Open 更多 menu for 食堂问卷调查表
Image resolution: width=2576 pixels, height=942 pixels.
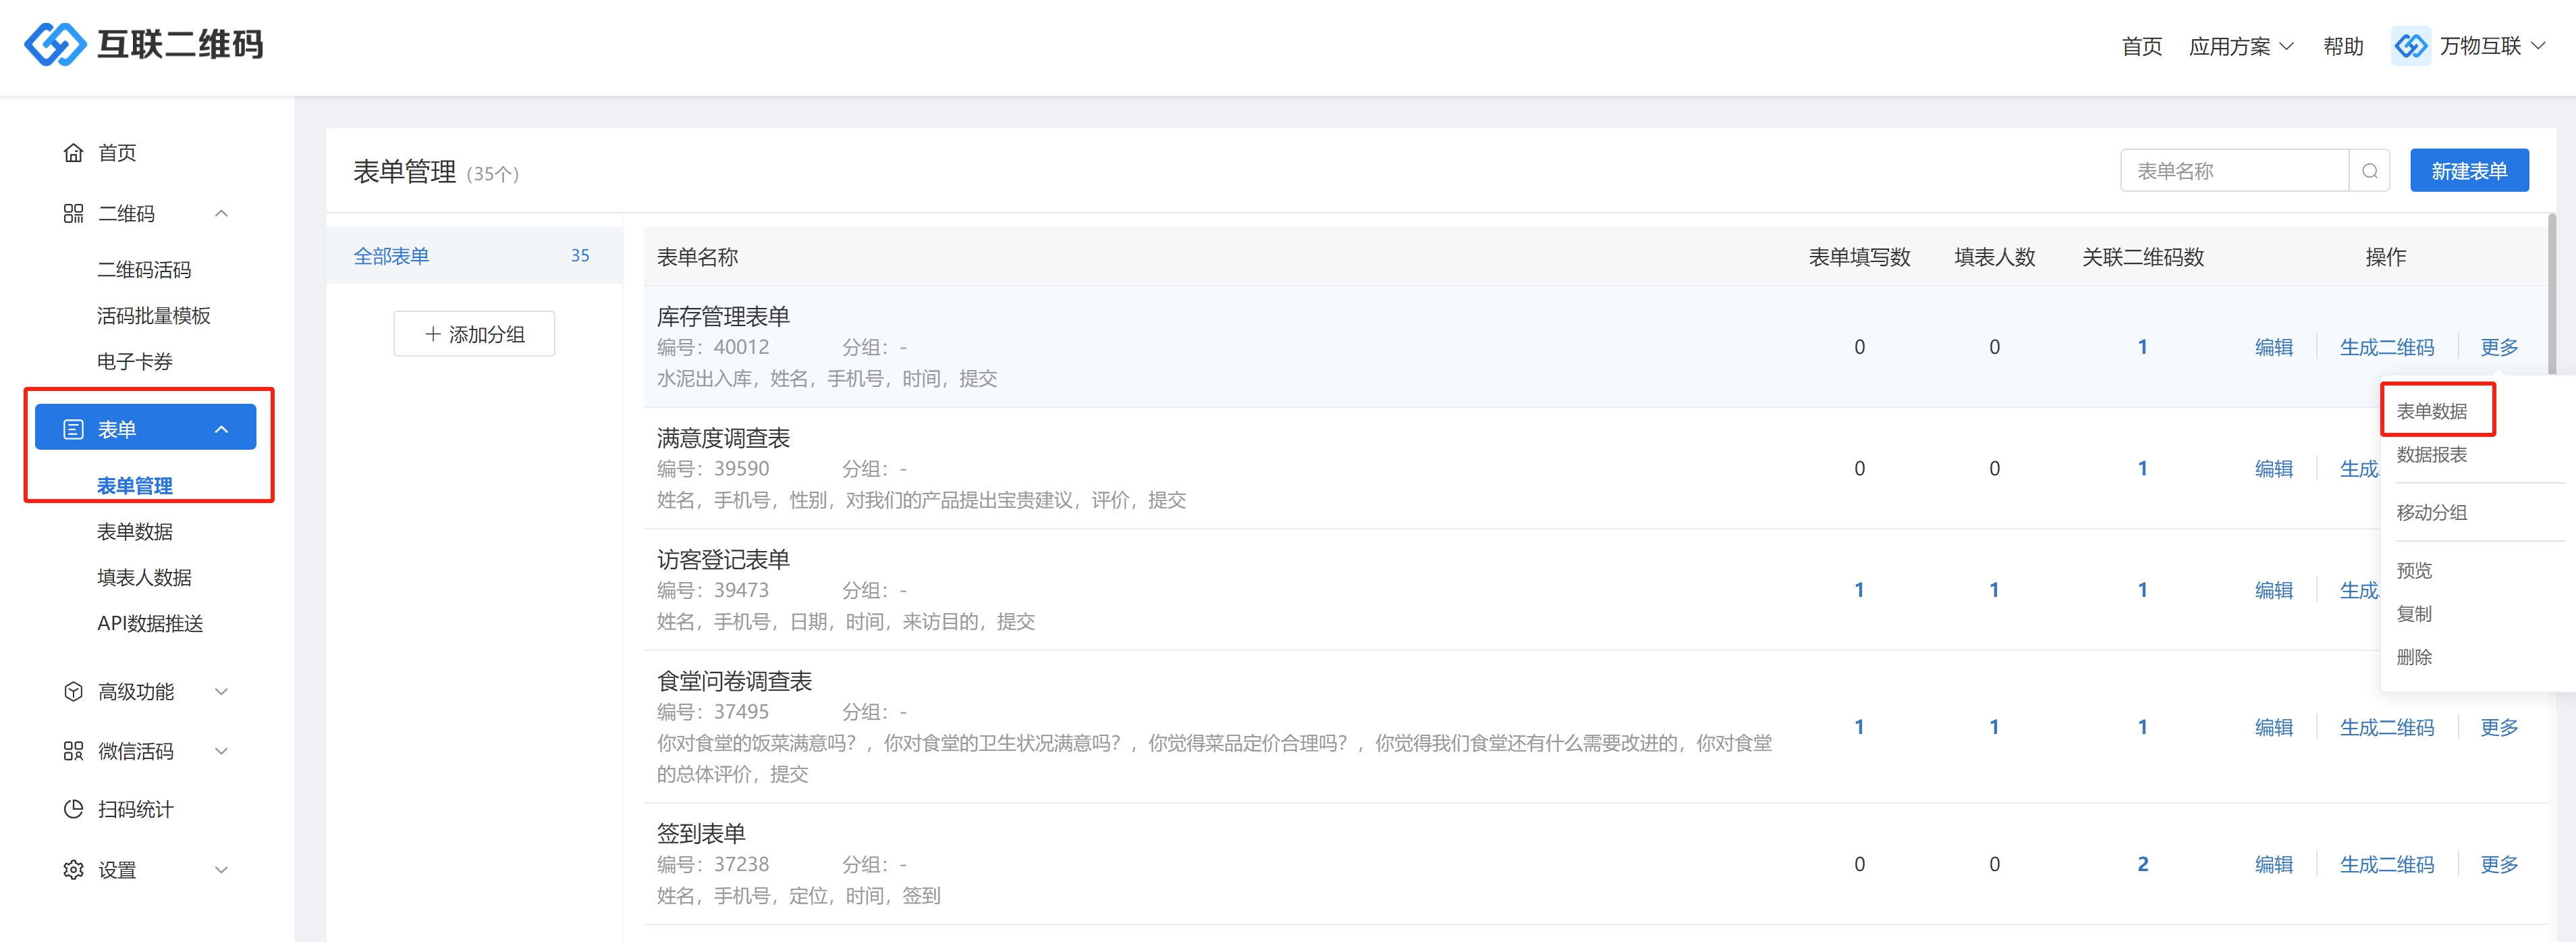2498,728
